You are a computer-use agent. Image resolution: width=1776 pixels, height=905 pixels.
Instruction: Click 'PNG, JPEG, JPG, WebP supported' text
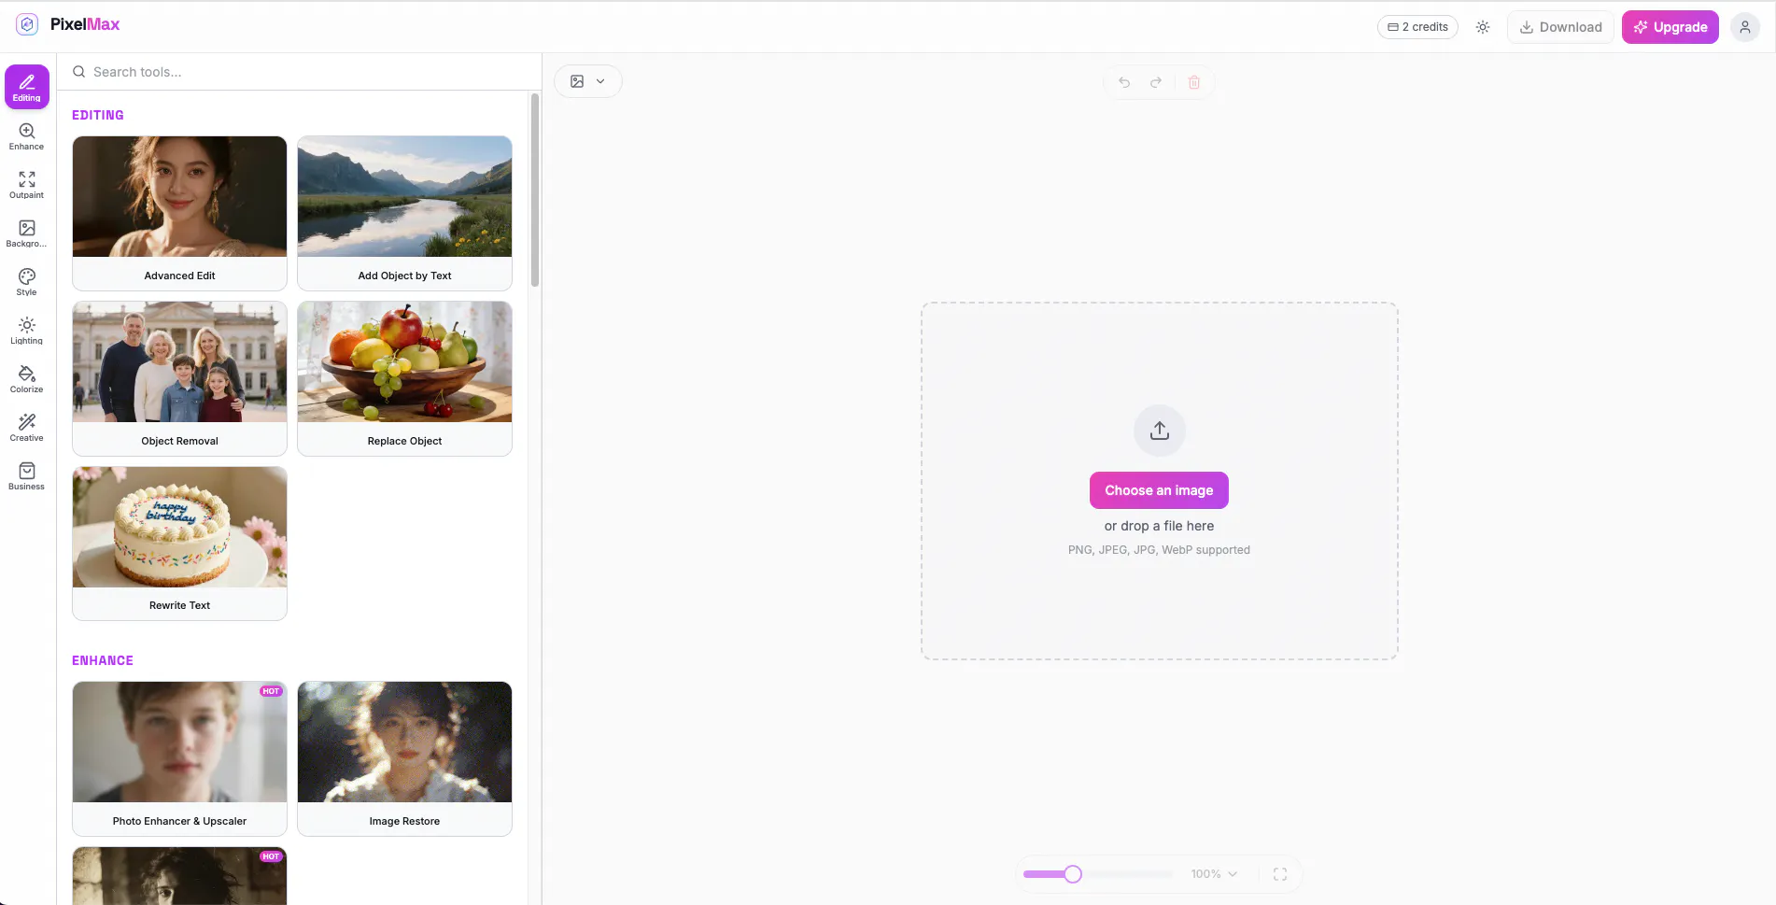pos(1159,550)
